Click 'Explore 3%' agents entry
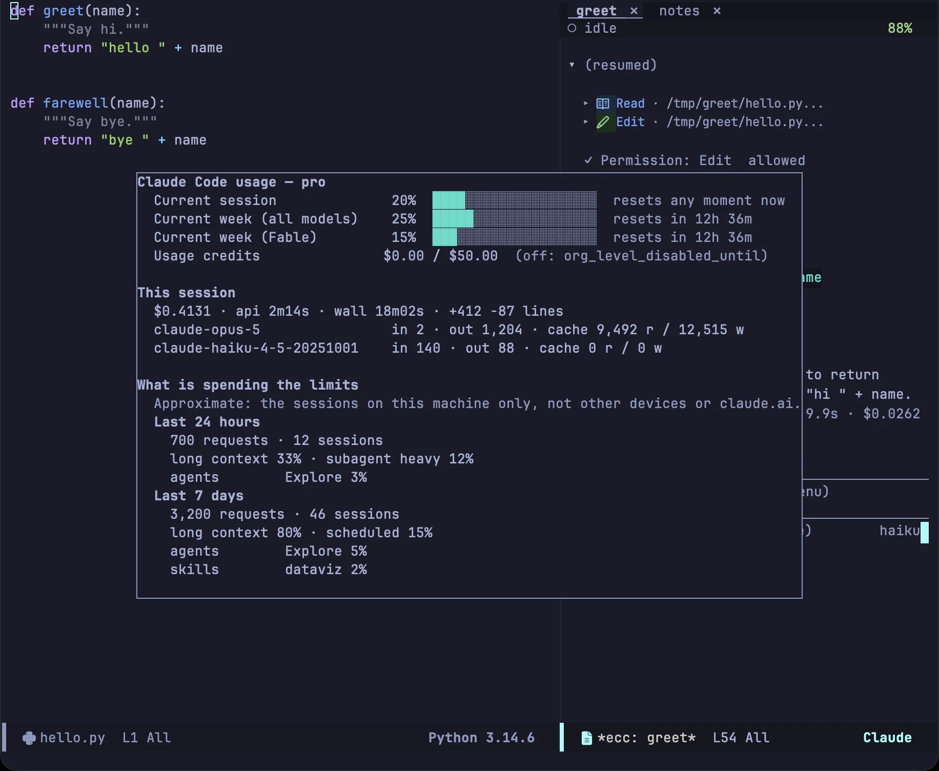The height and width of the screenshot is (771, 939). (325, 477)
